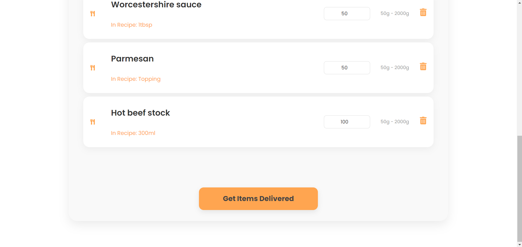Screen dimensions: 522x247
Task: Click the Parmesan quantity input box
Action: click(347, 68)
